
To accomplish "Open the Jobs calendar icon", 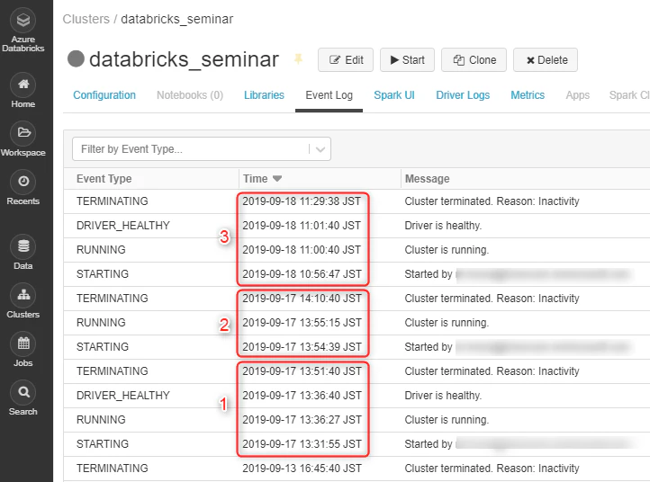I will tap(23, 344).
